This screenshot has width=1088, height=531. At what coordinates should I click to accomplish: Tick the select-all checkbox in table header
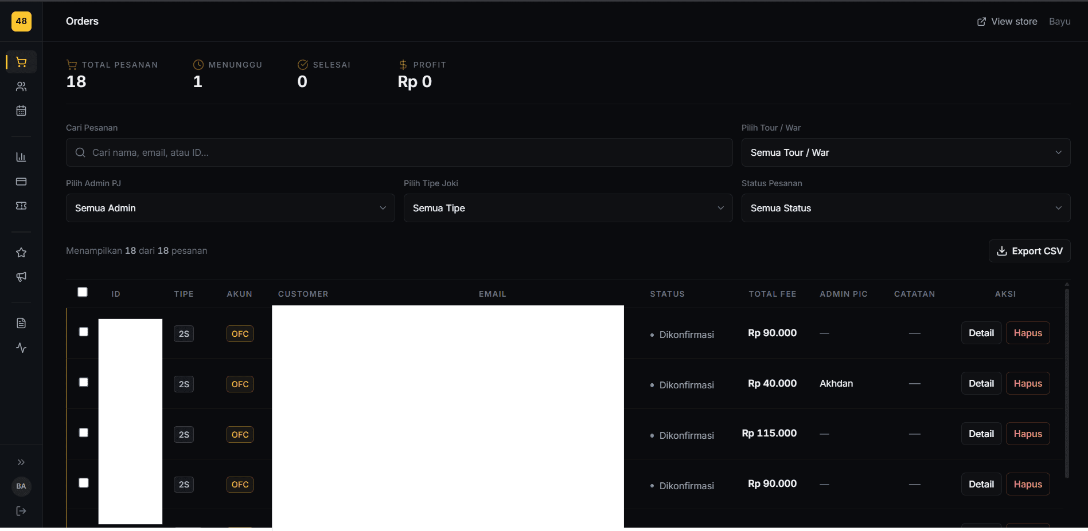(x=83, y=292)
